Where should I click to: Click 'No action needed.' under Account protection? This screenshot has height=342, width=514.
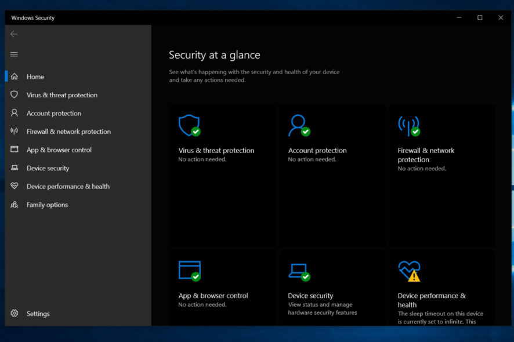(x=312, y=159)
